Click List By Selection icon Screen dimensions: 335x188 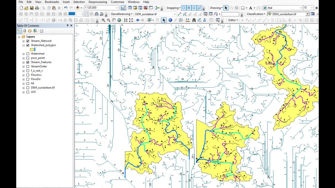pos(35,31)
